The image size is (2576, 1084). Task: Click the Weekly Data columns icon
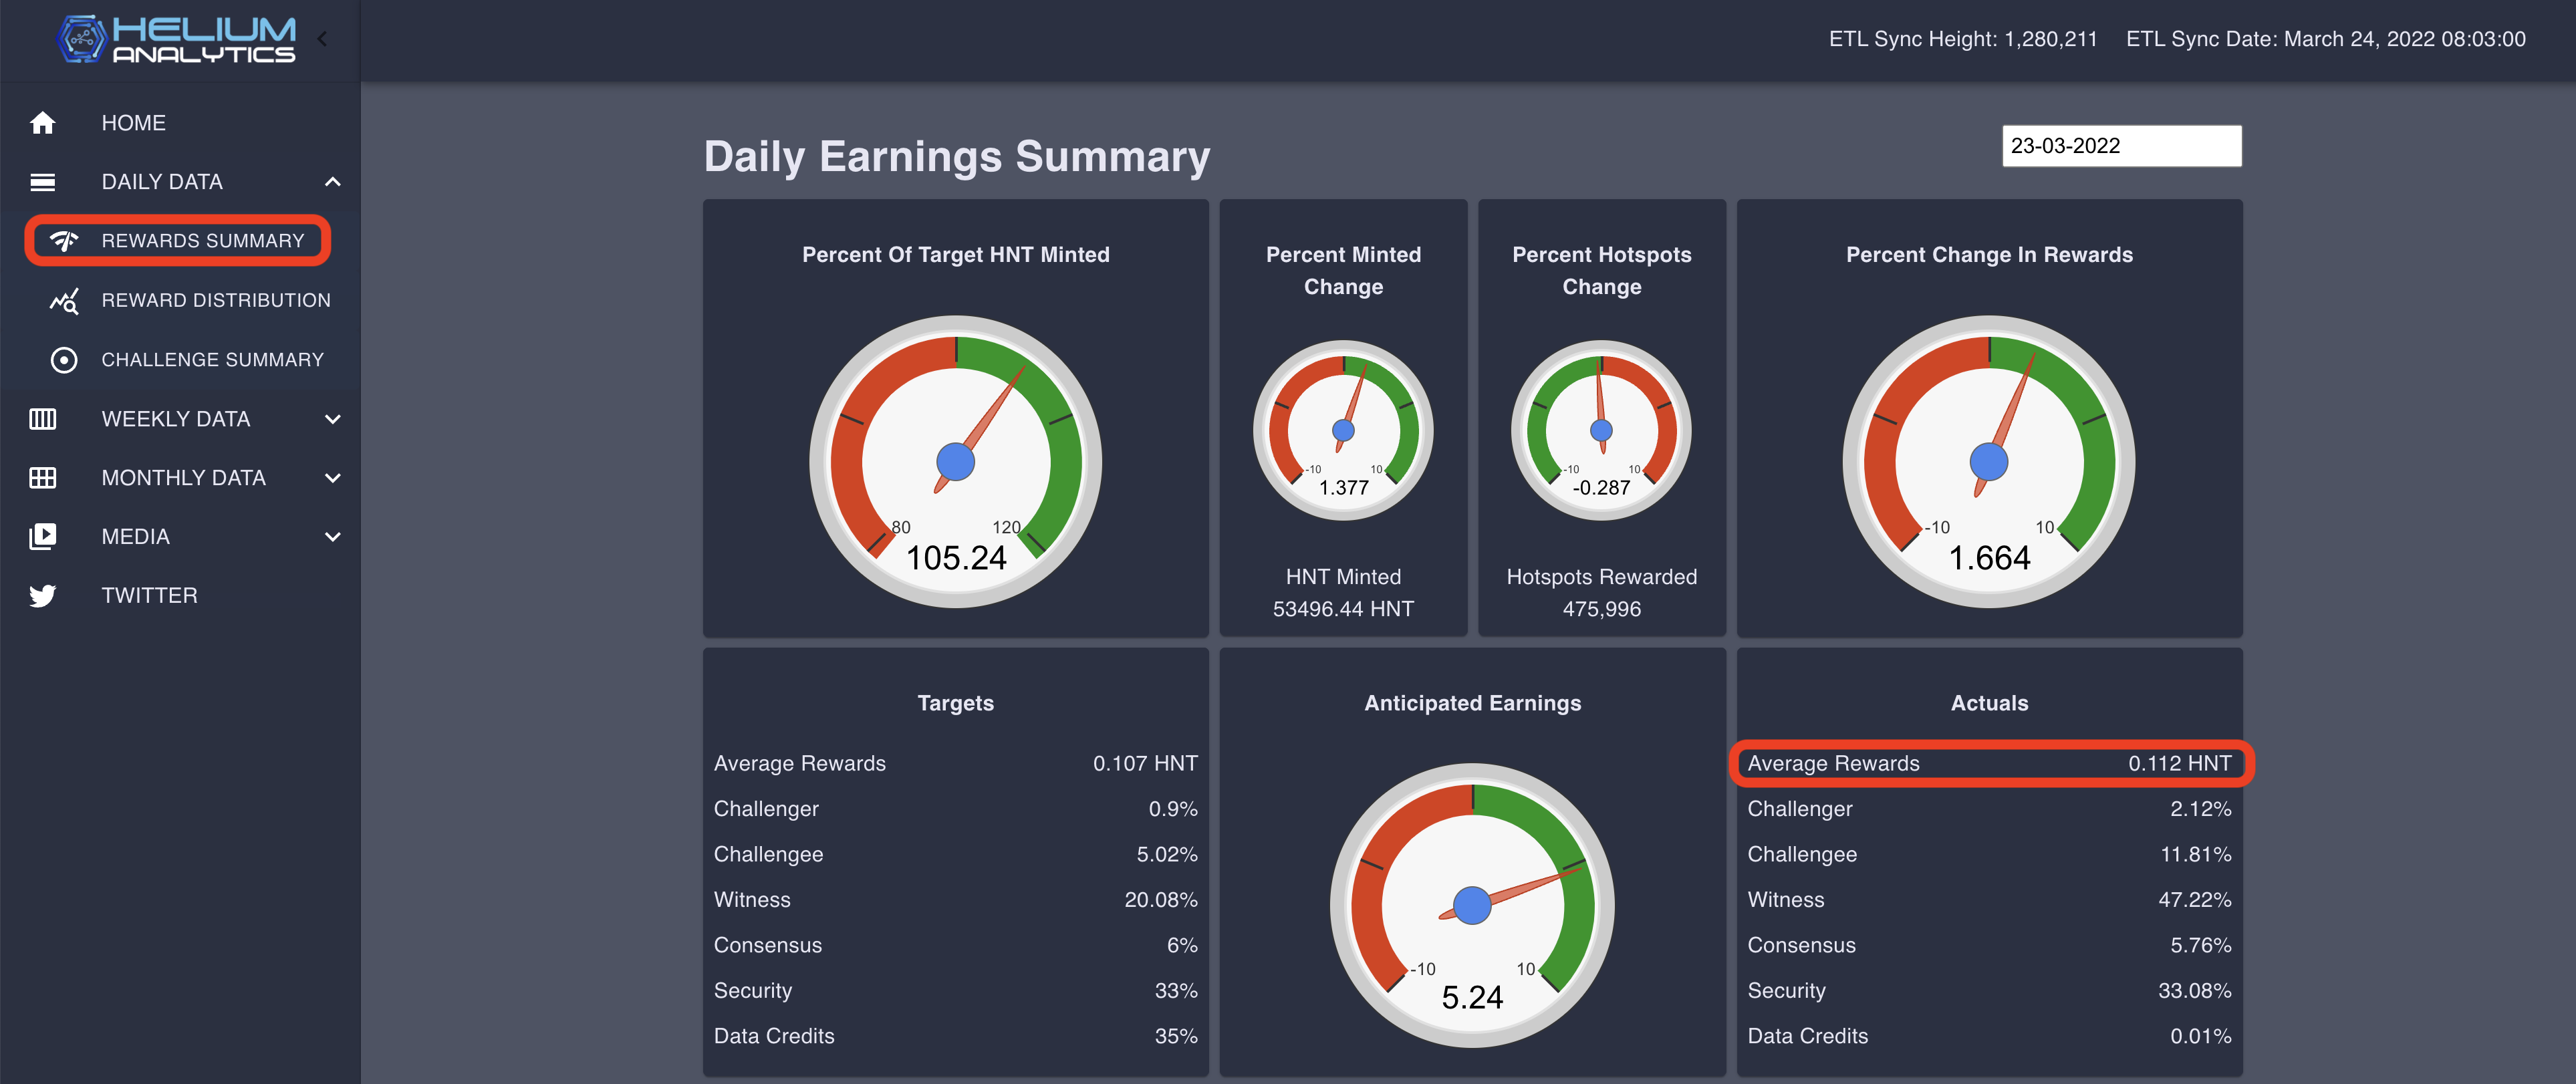point(42,419)
